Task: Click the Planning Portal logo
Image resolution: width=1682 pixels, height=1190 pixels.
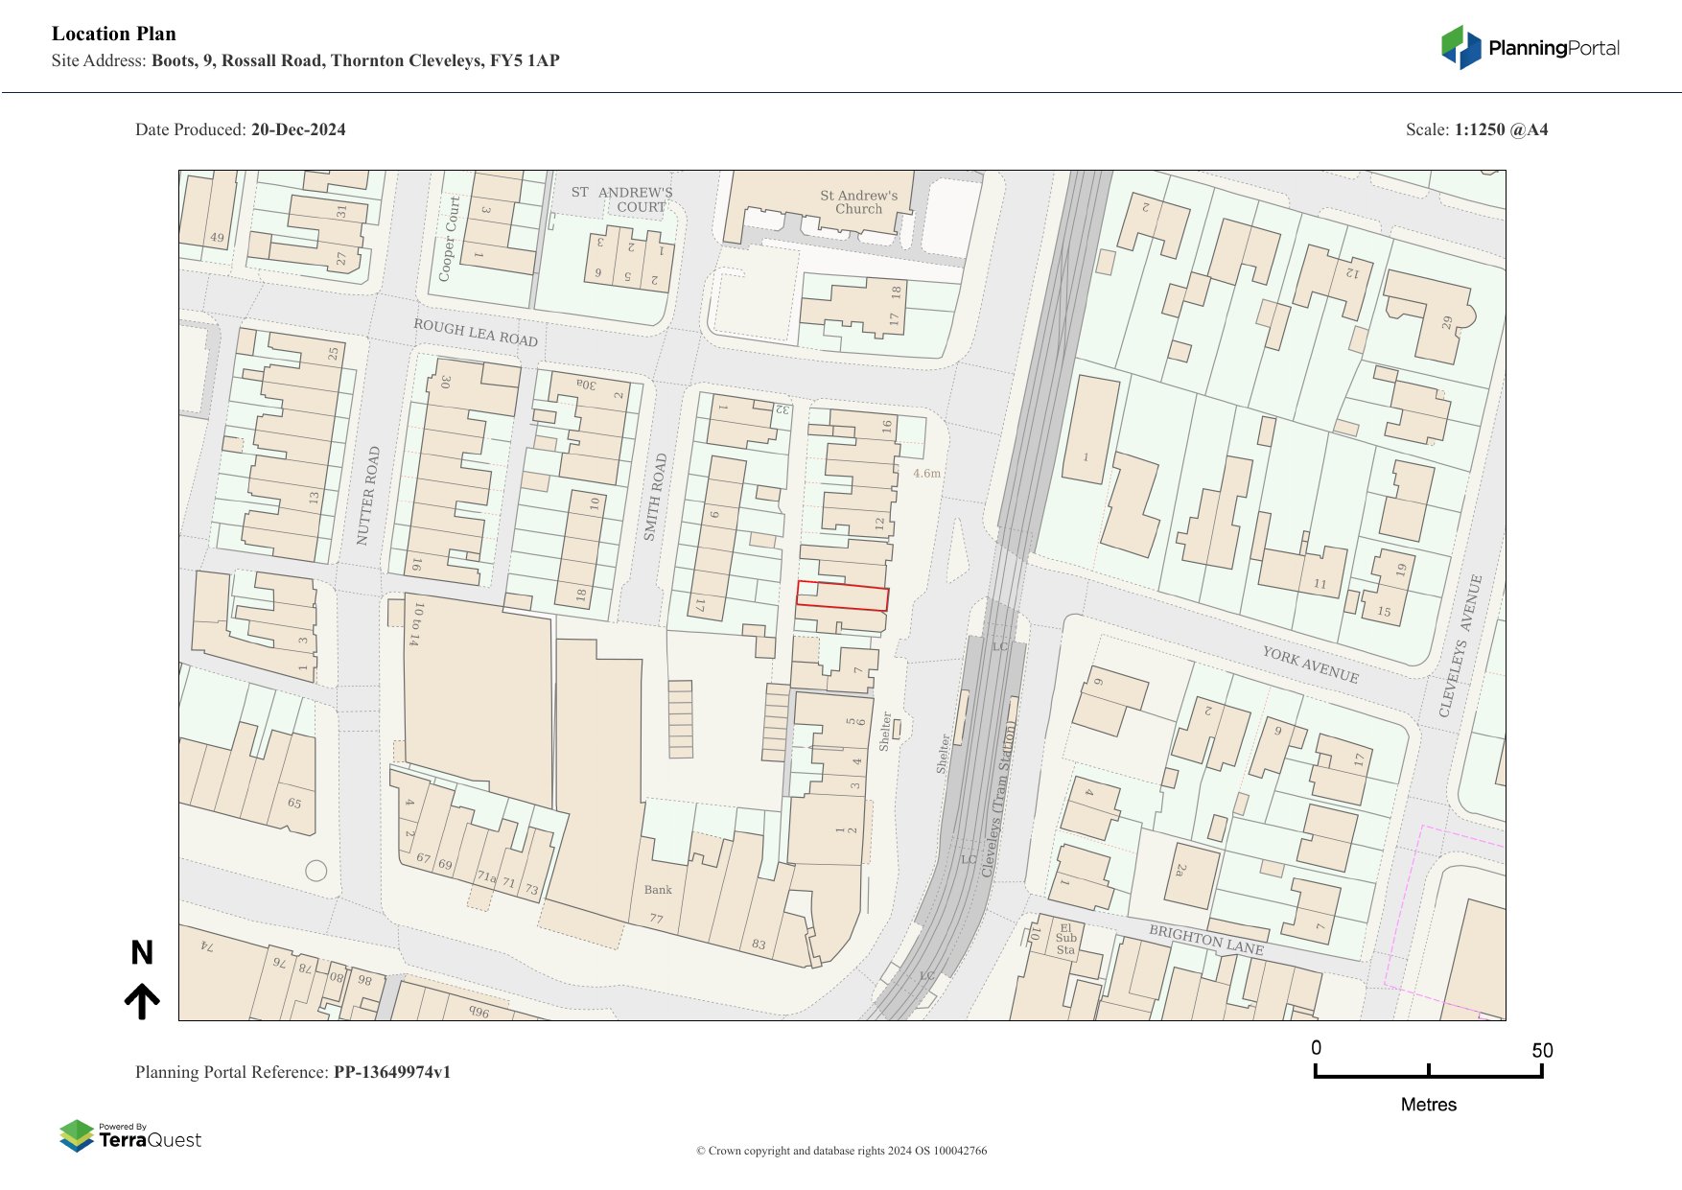Action: point(1530,48)
